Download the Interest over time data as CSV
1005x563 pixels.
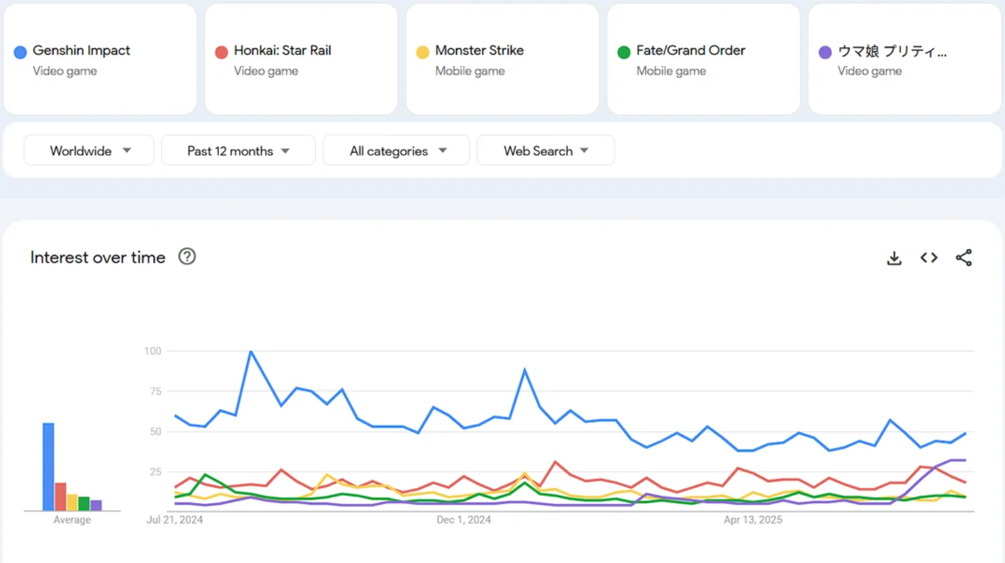[x=894, y=257]
